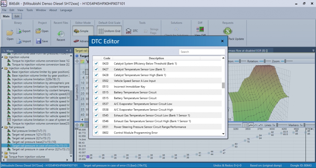Viewport: 316px width, 168px height.
Task: Select the Main ribbon tab
Action: 6,16
